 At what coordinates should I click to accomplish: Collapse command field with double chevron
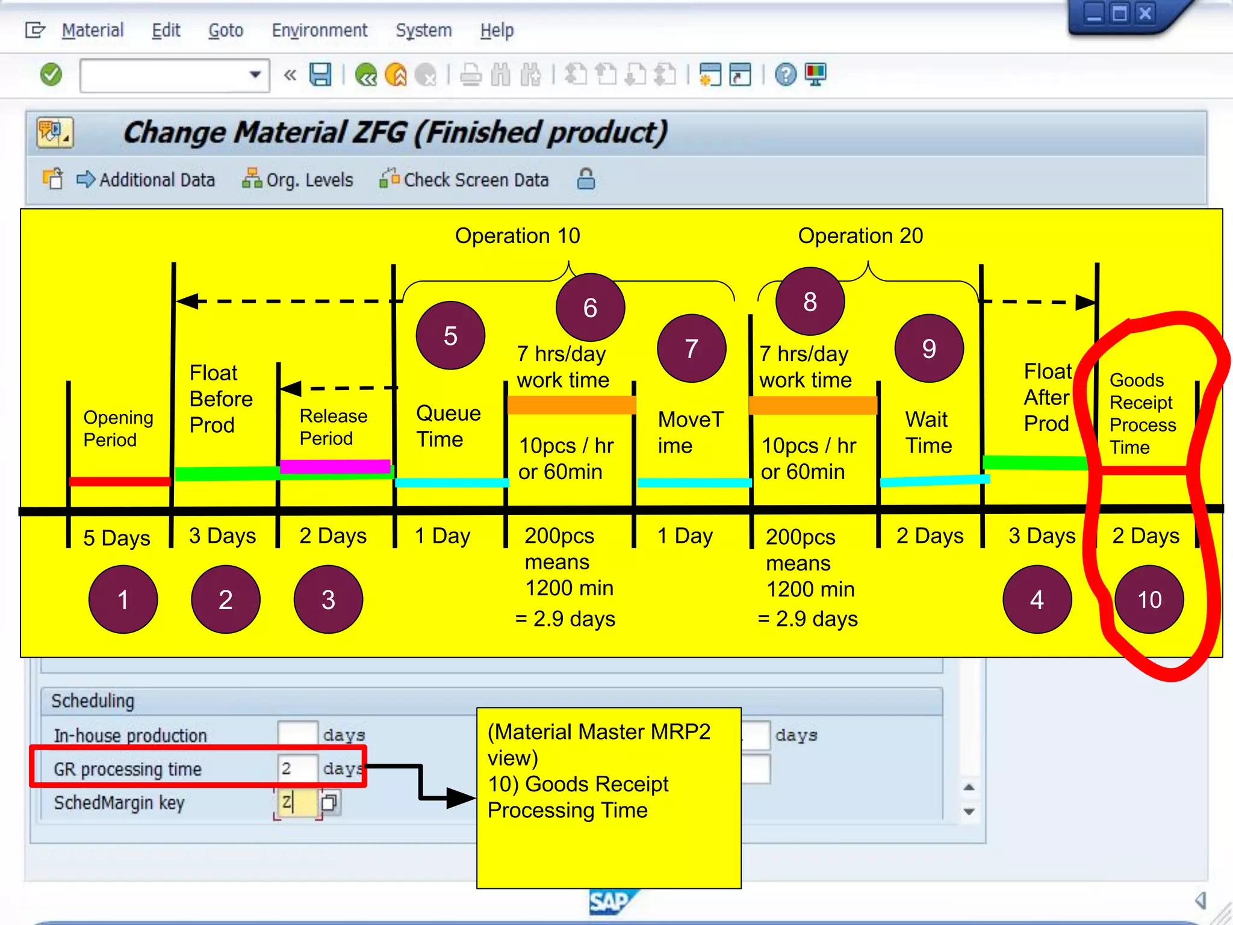(x=290, y=75)
